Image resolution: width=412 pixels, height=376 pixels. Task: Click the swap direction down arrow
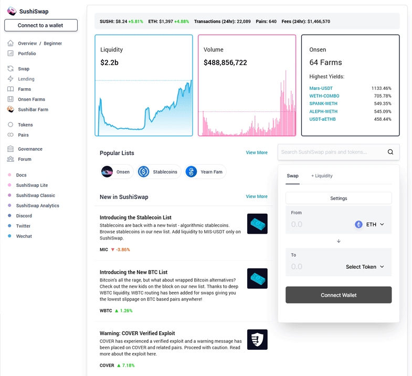(x=339, y=241)
